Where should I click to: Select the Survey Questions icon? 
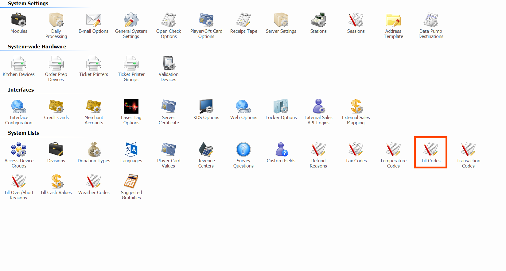tap(243, 150)
